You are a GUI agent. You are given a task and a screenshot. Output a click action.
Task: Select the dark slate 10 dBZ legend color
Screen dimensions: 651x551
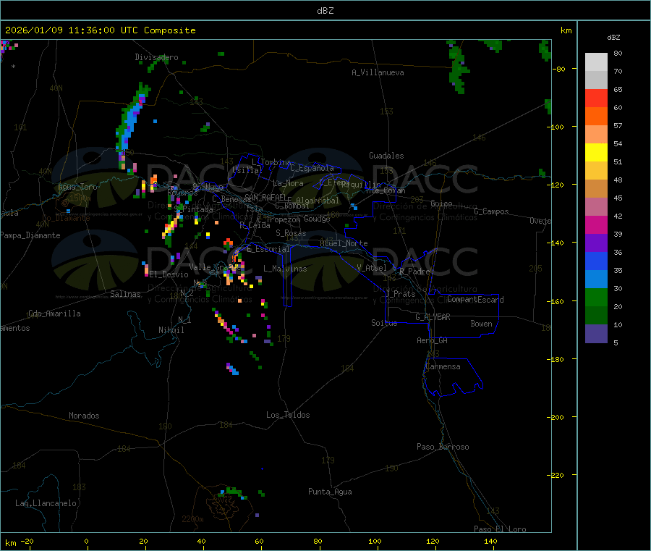pyautogui.click(x=596, y=334)
